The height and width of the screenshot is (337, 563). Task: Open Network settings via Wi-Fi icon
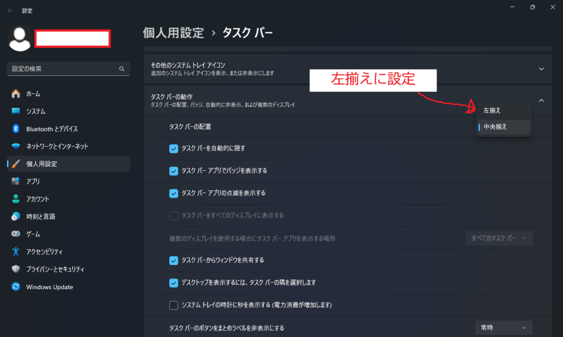[x=16, y=147]
